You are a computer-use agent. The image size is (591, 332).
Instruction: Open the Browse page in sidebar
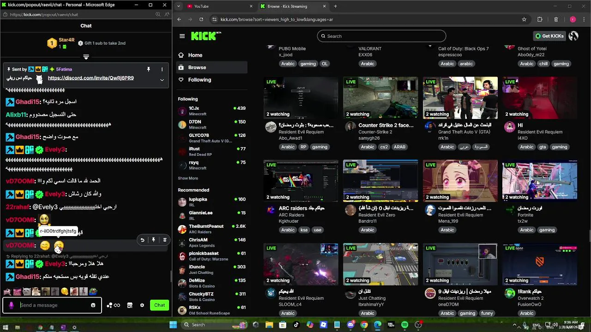point(212,67)
